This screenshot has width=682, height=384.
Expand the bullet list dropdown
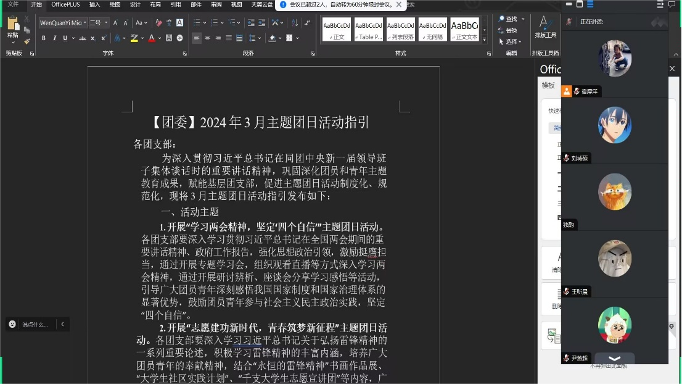point(205,23)
